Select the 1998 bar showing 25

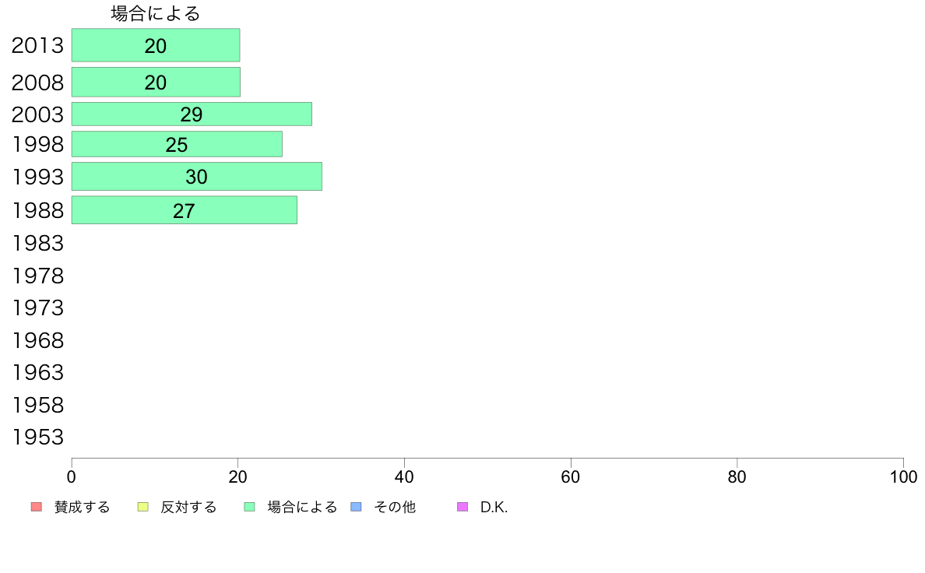click(177, 144)
